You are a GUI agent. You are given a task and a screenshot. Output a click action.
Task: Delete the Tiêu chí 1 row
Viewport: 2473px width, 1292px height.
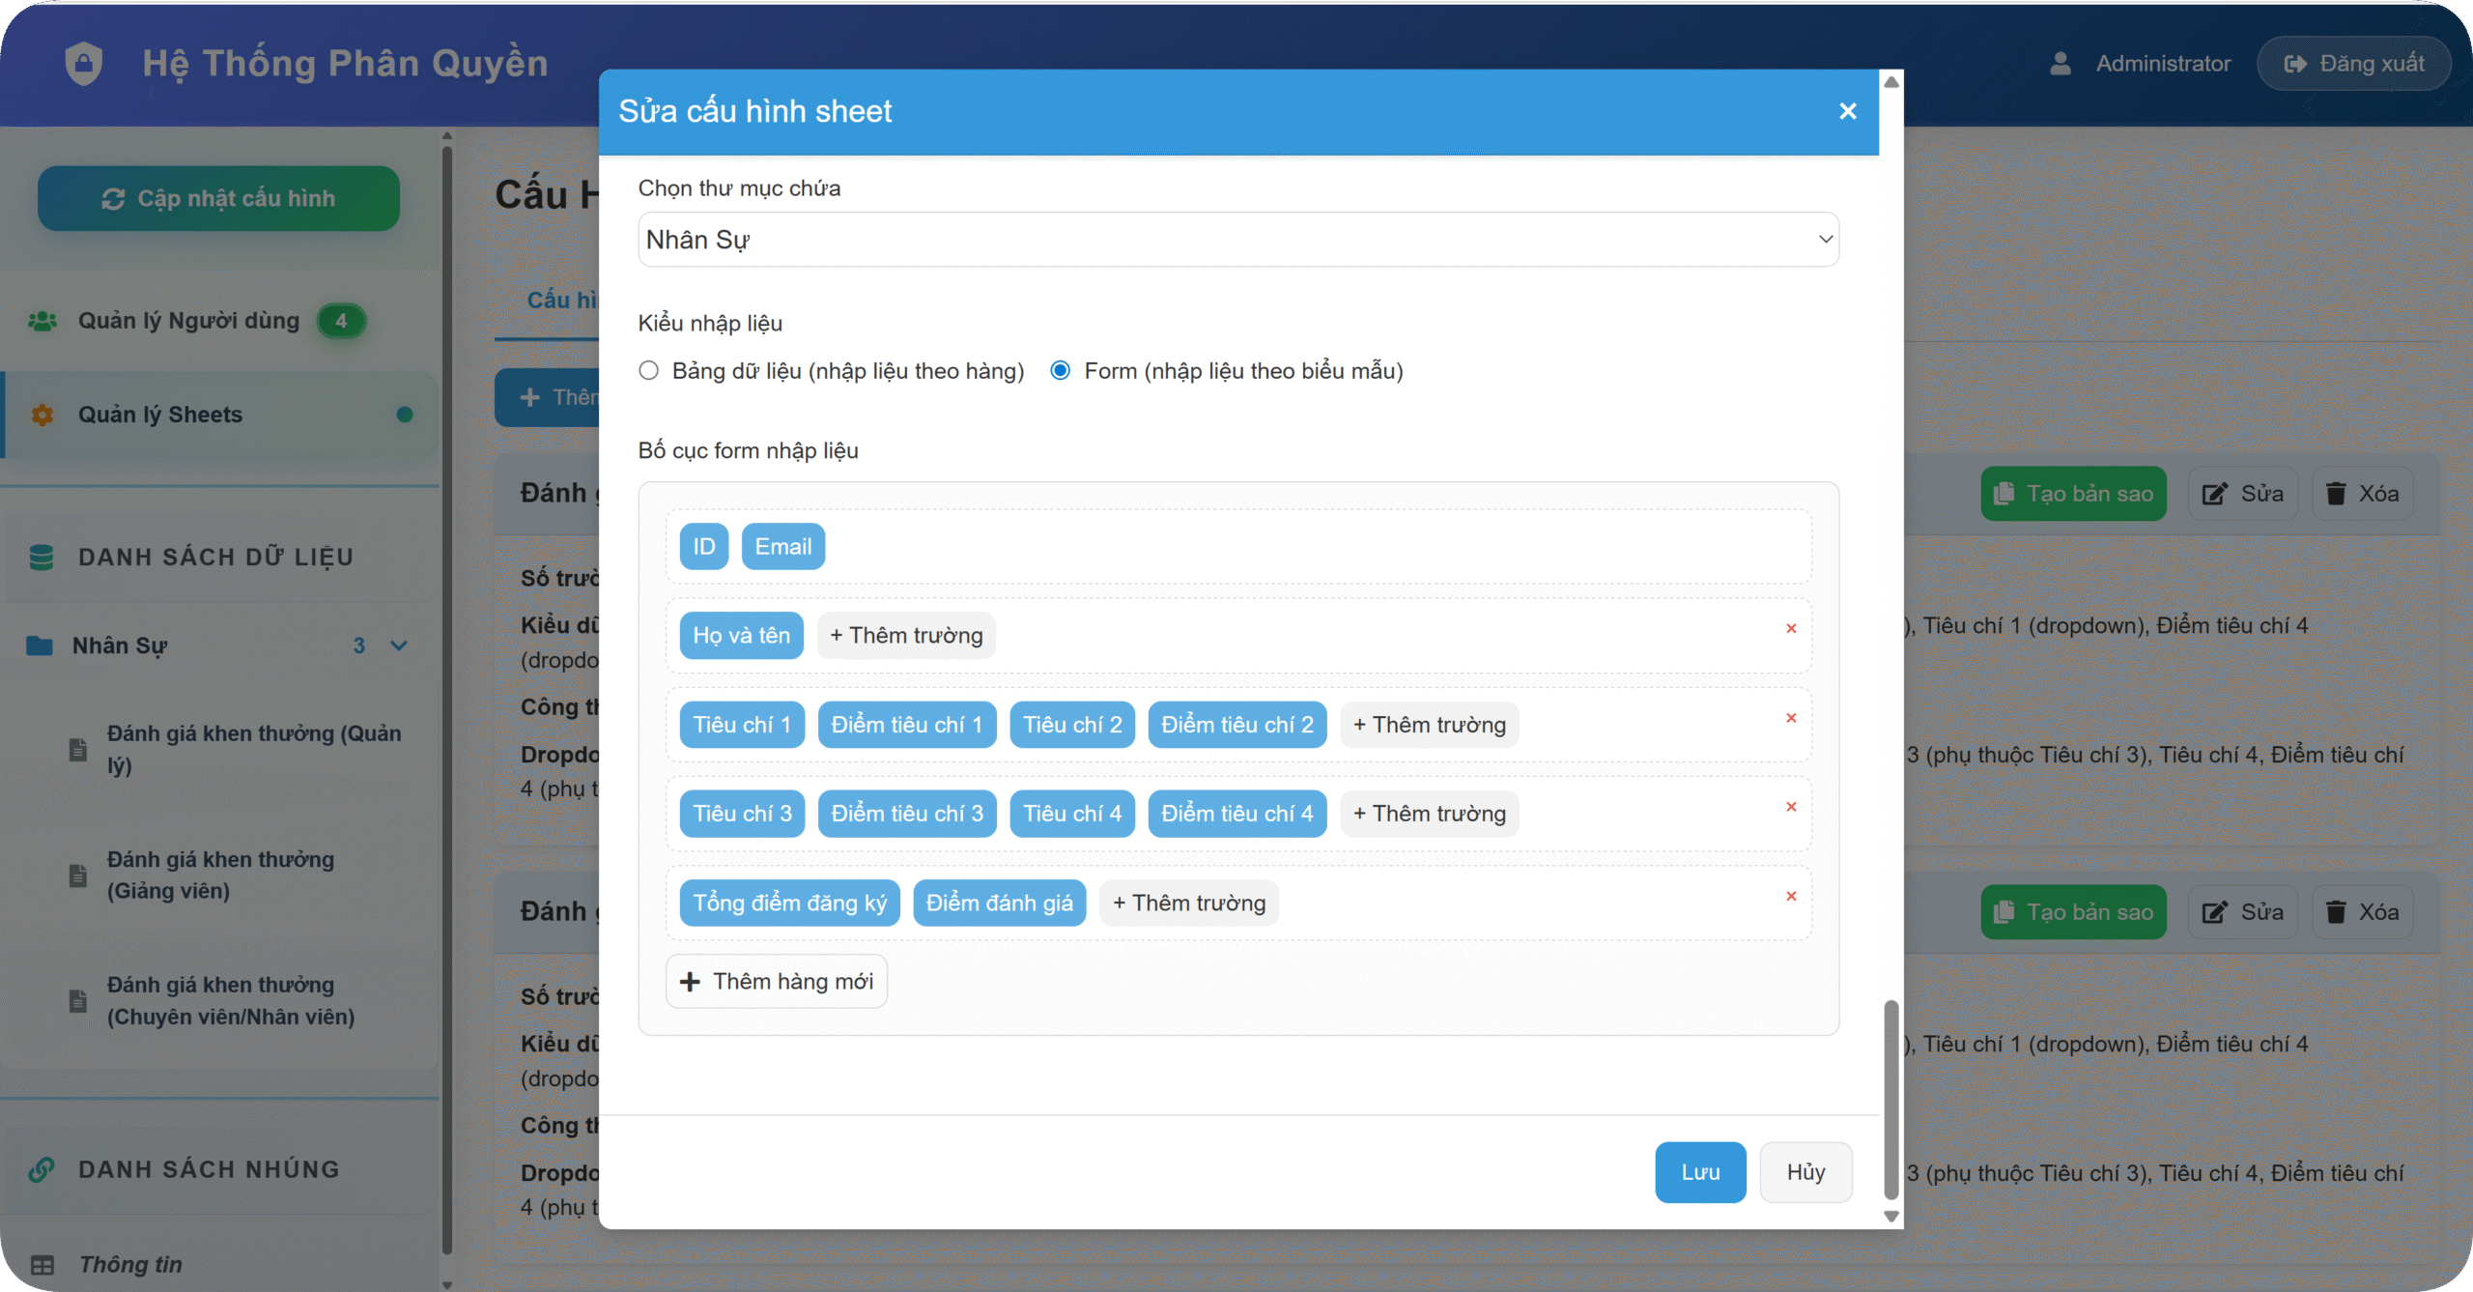click(1791, 718)
